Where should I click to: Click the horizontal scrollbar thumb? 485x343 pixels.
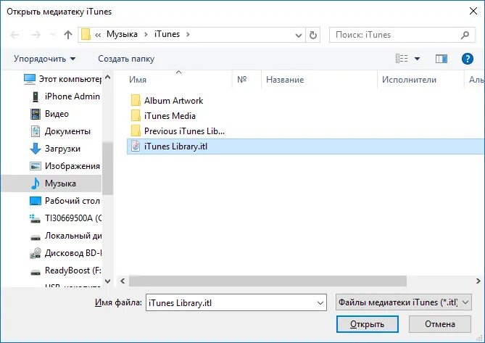pos(268,281)
